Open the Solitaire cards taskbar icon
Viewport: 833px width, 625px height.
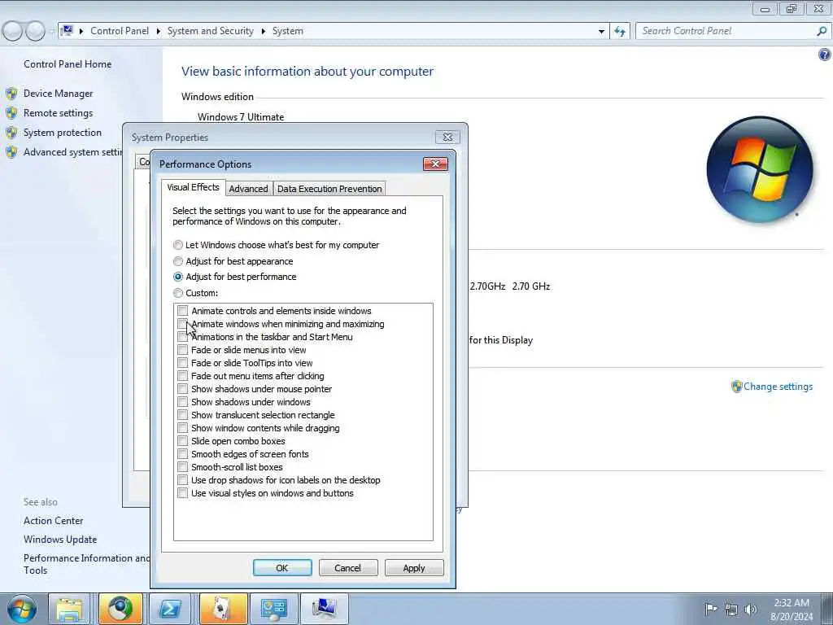[223, 609]
